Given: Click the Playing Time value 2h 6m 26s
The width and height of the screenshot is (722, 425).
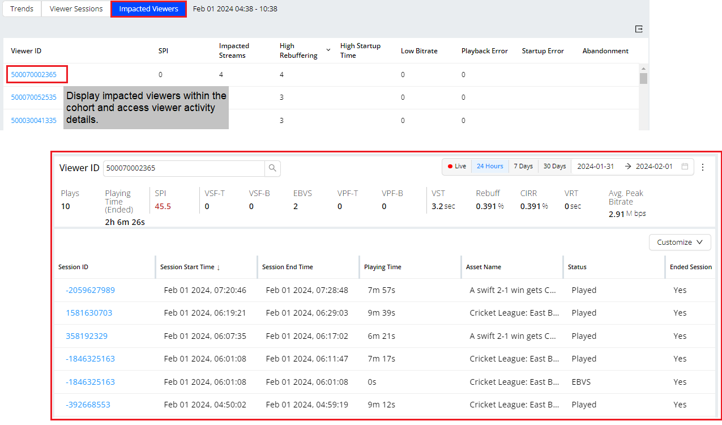Looking at the screenshot, I should click(x=125, y=222).
